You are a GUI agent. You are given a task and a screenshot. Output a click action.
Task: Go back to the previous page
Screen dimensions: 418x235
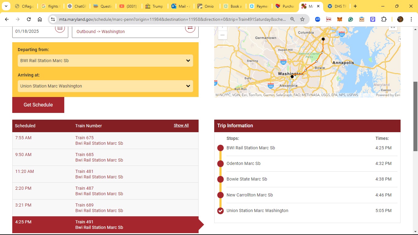pos(7,19)
